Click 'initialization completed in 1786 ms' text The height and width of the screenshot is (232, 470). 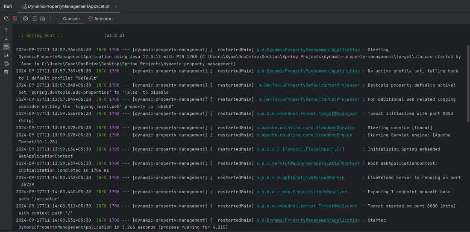pos(64,171)
